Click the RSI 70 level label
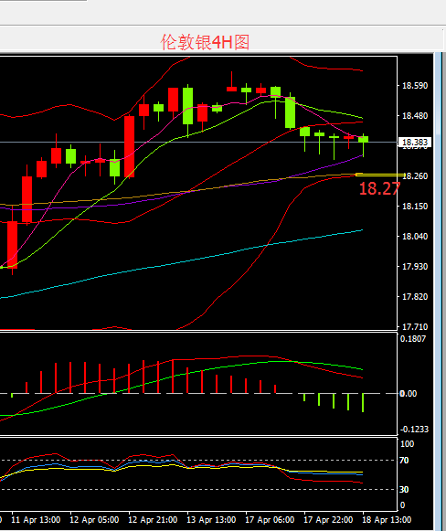Viewport: 446px width, 531px height. click(x=404, y=461)
